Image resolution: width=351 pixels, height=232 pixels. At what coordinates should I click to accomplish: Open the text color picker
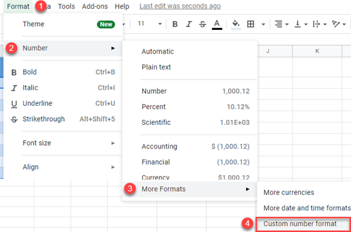[217, 24]
